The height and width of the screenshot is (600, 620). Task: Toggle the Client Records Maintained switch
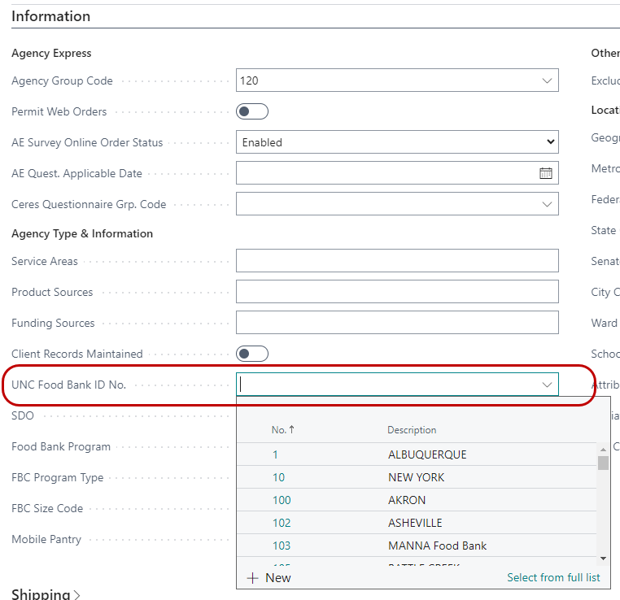click(252, 354)
